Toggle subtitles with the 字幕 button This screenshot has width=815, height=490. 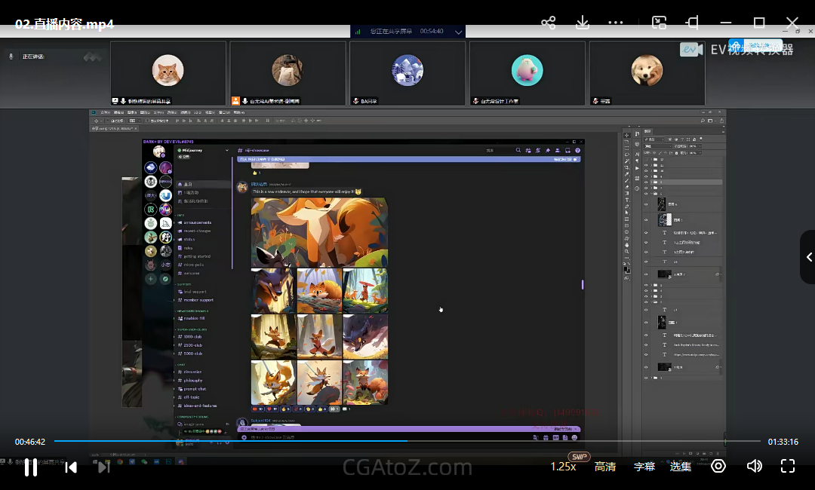point(644,467)
